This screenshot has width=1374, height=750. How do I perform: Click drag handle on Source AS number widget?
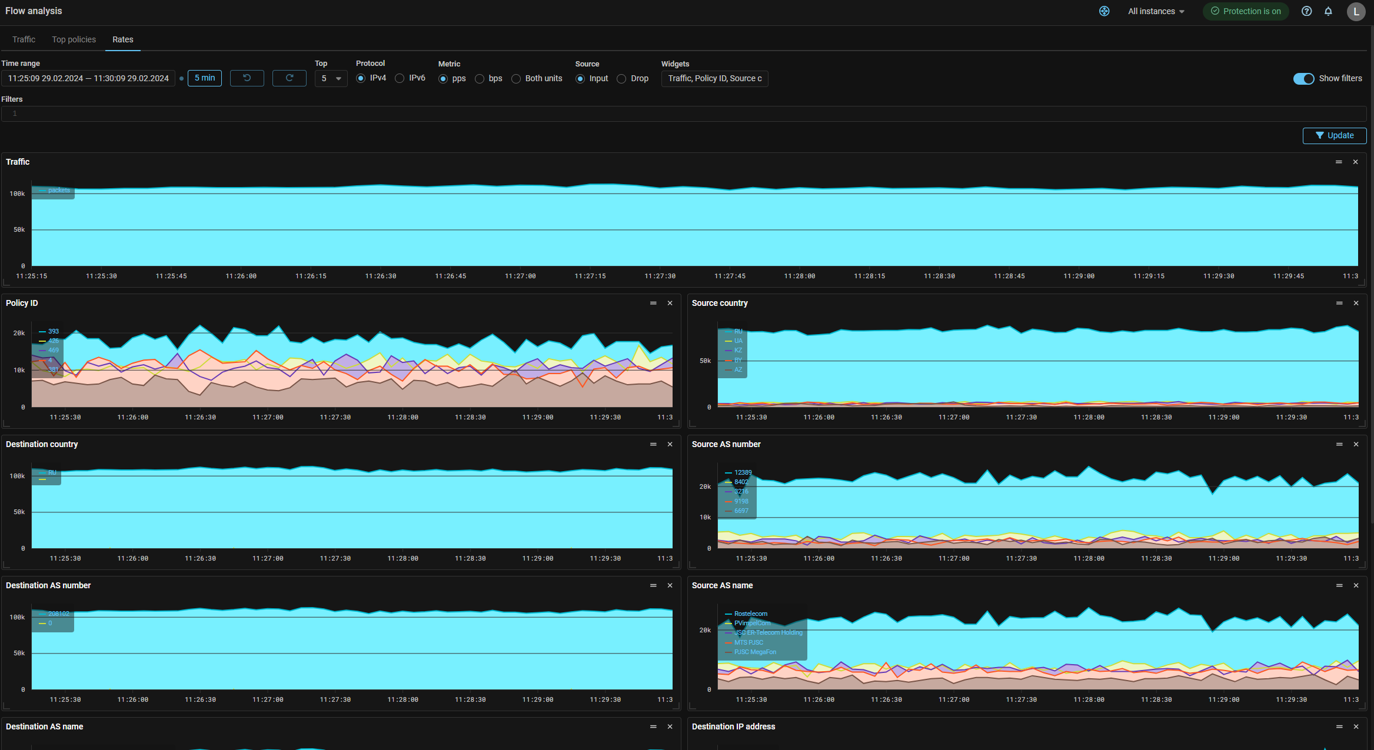(x=1339, y=444)
